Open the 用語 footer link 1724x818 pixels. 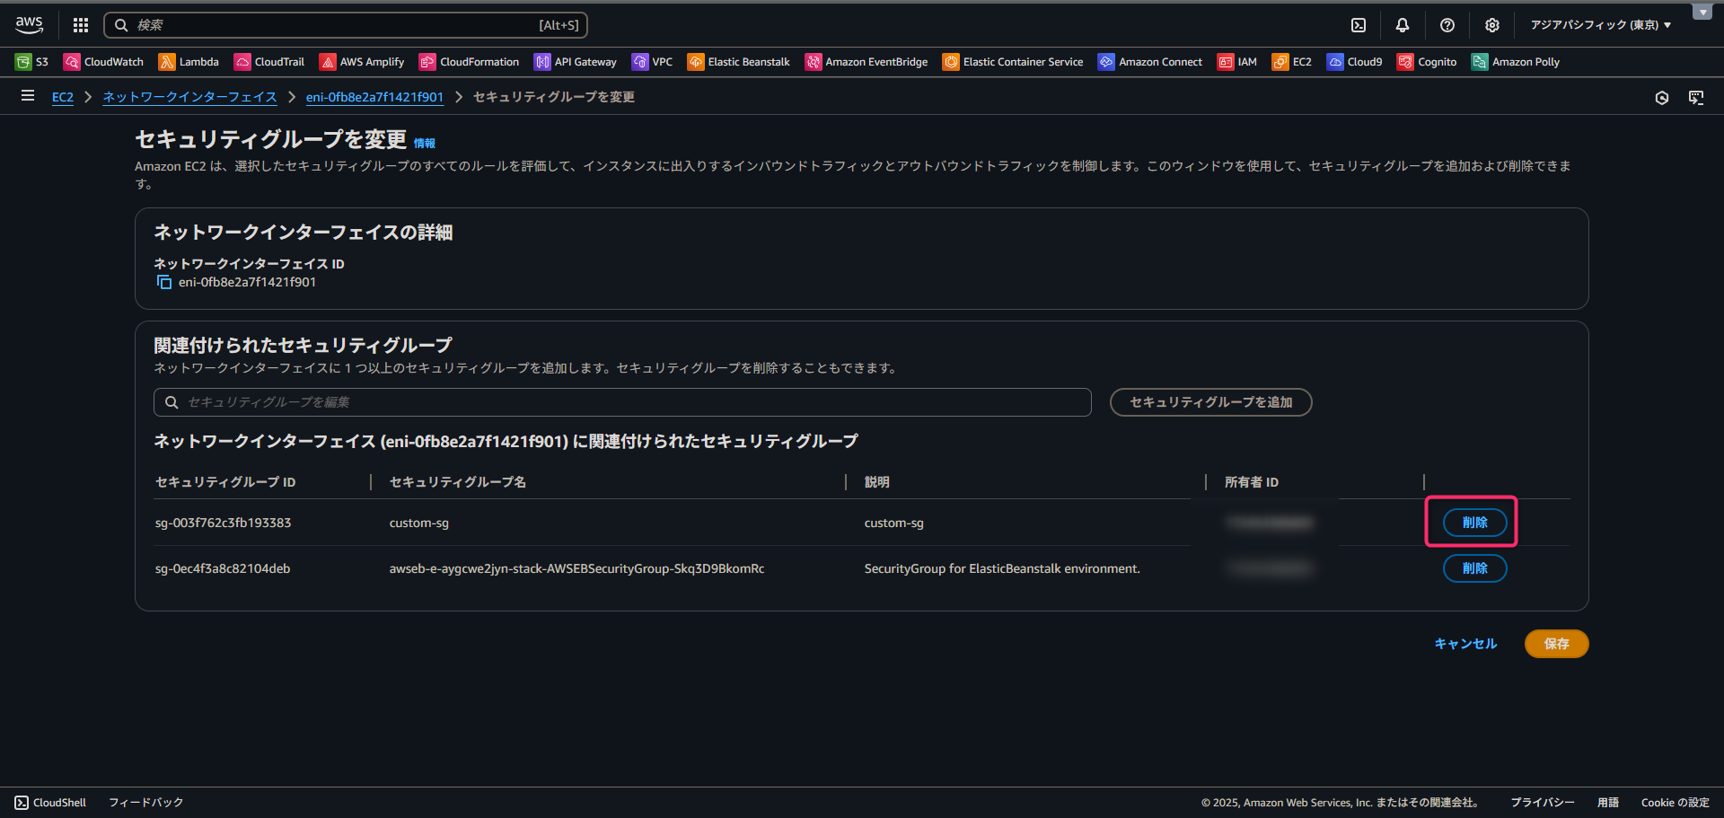(x=1608, y=803)
